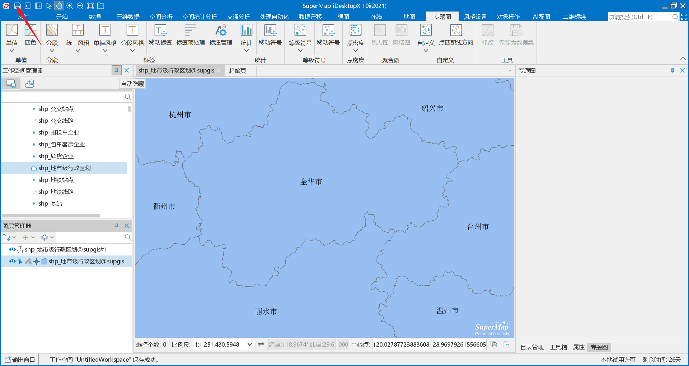
Task: Toggle visibility of shp_地市级行政区划@supgis#1 label layer
Action: point(12,249)
